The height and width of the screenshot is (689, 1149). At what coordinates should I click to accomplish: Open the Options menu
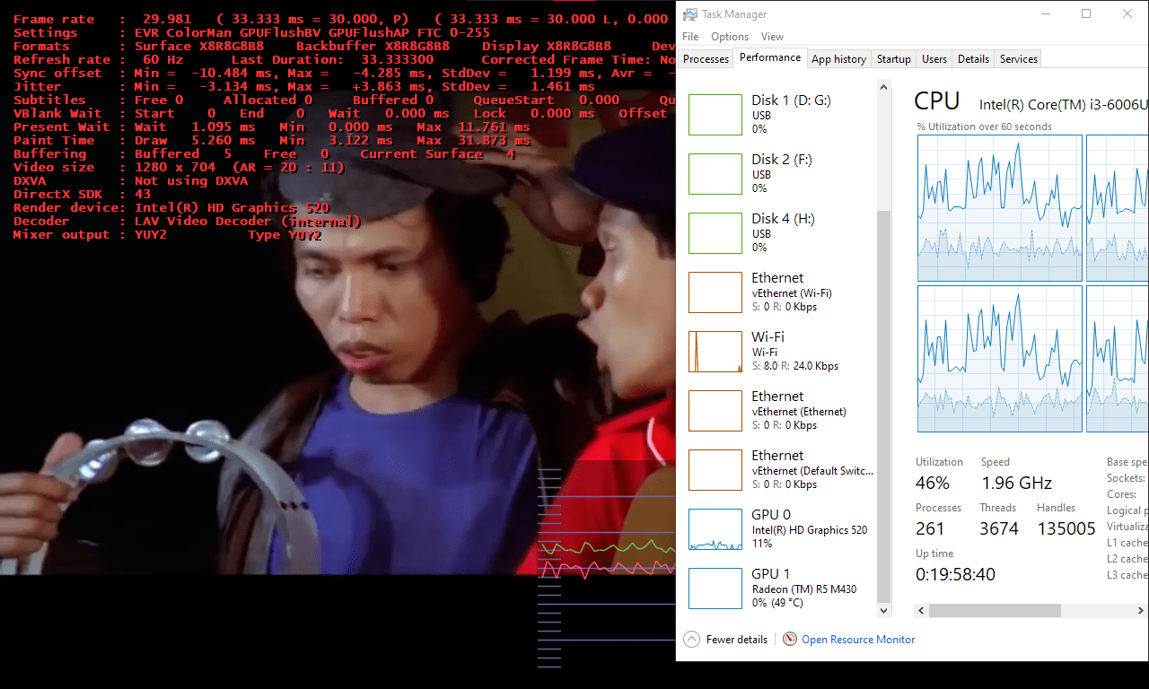(x=729, y=36)
